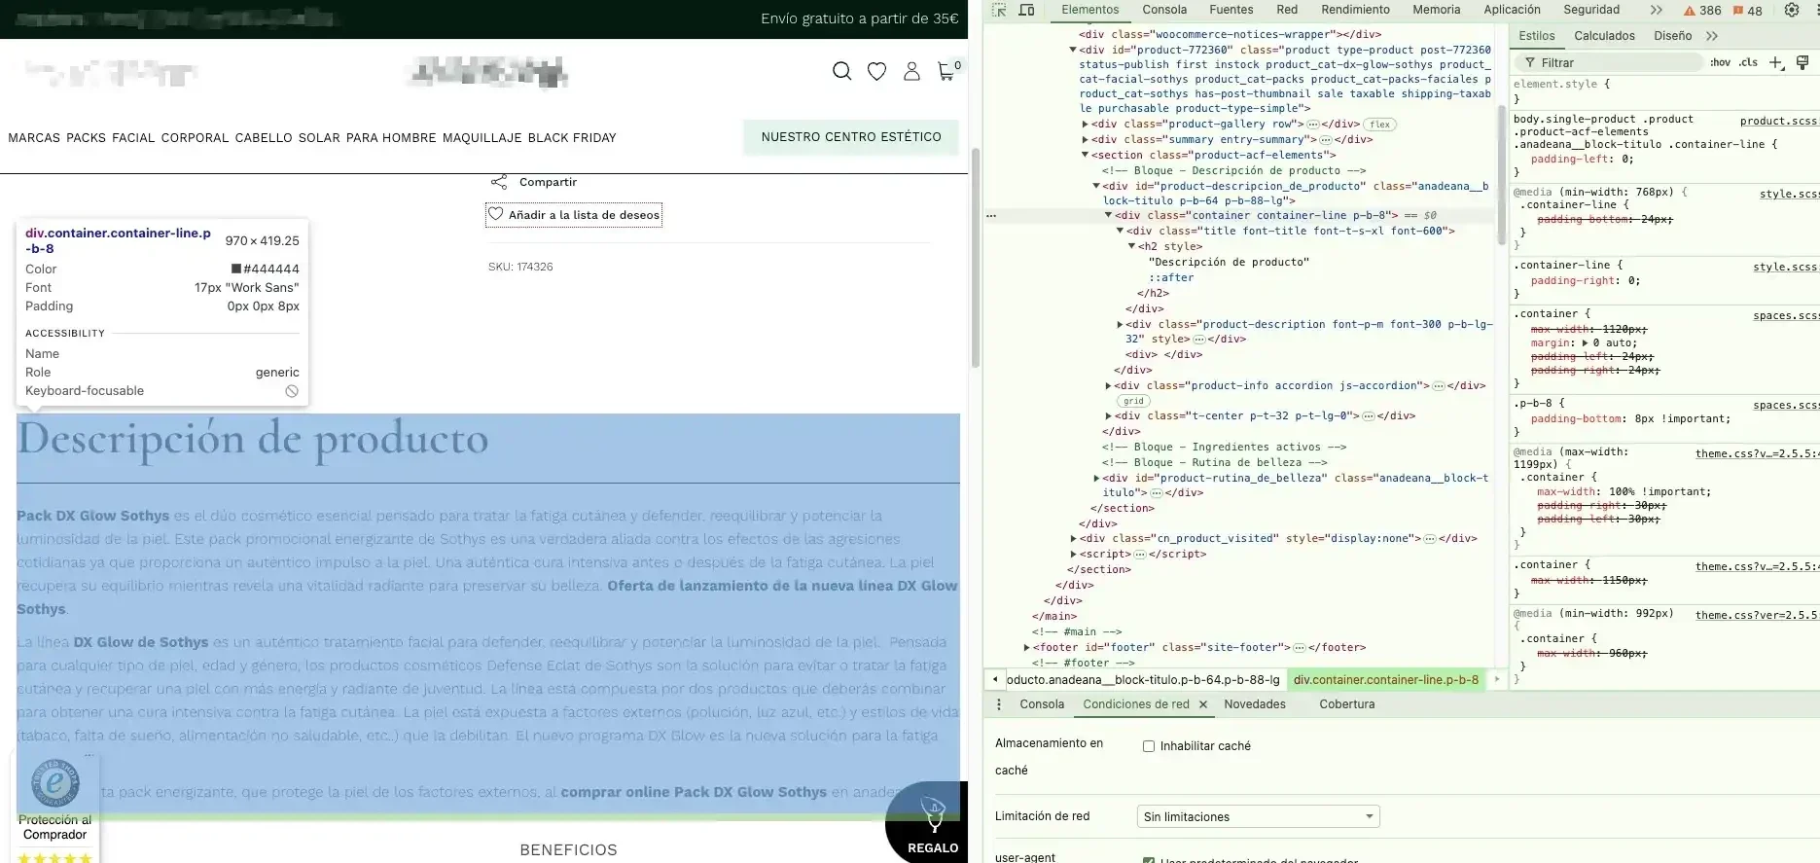Open the user account icon
This screenshot has height=863, width=1820.
click(x=911, y=71)
